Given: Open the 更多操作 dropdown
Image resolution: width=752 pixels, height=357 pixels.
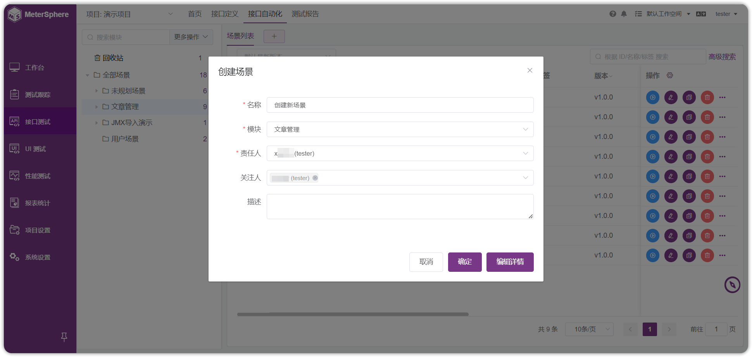Looking at the screenshot, I should click(191, 37).
